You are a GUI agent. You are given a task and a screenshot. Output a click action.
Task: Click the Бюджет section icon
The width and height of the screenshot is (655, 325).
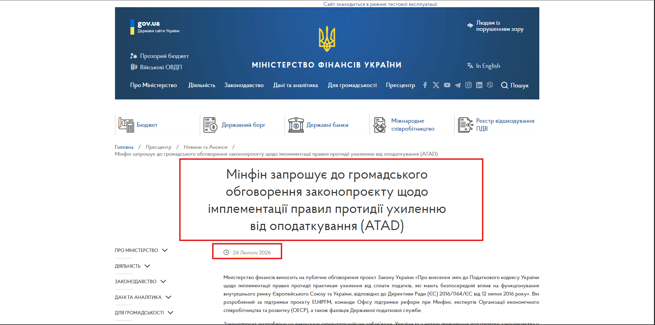pyautogui.click(x=126, y=125)
